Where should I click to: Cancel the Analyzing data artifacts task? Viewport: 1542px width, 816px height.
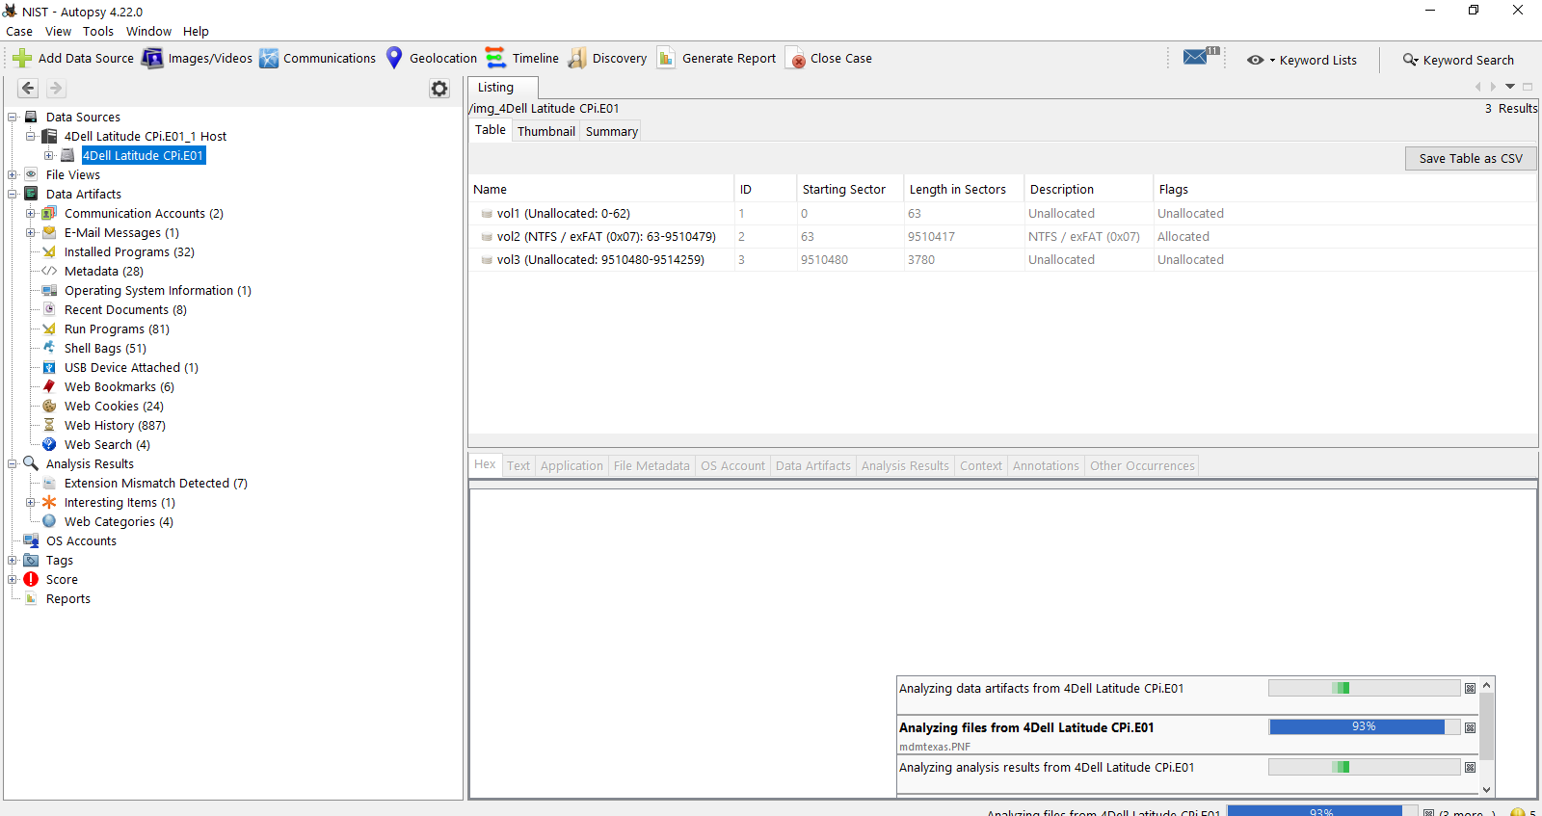(1470, 688)
